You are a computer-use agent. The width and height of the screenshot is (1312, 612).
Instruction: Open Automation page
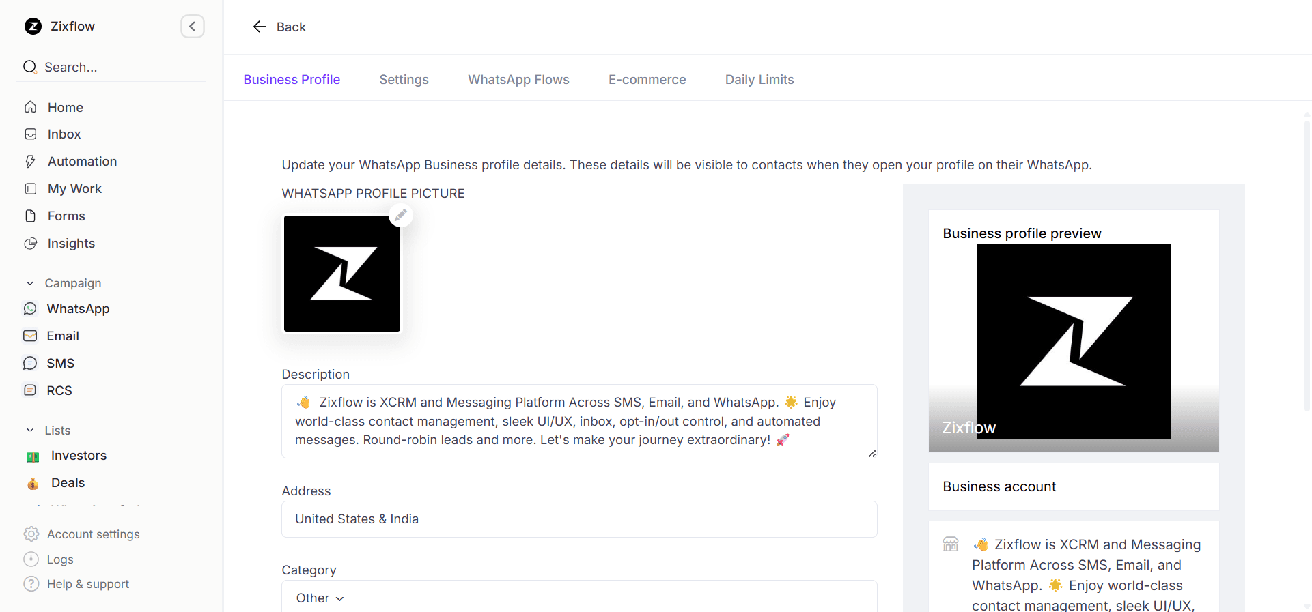(x=82, y=162)
